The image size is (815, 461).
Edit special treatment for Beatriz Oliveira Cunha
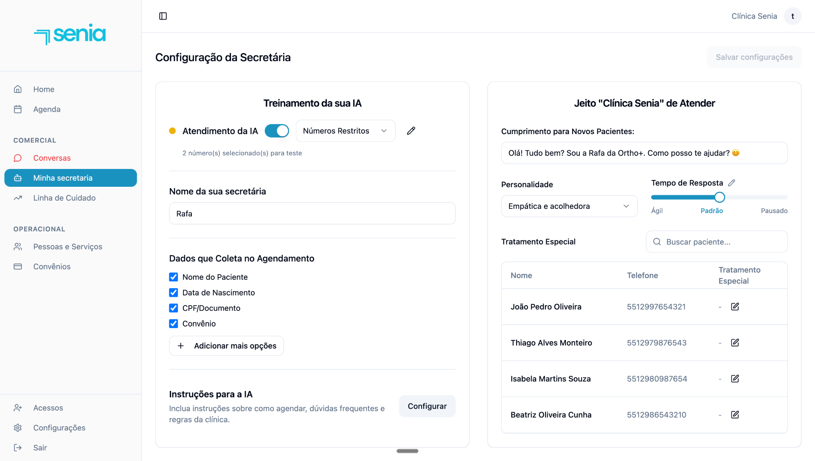pyautogui.click(x=735, y=415)
